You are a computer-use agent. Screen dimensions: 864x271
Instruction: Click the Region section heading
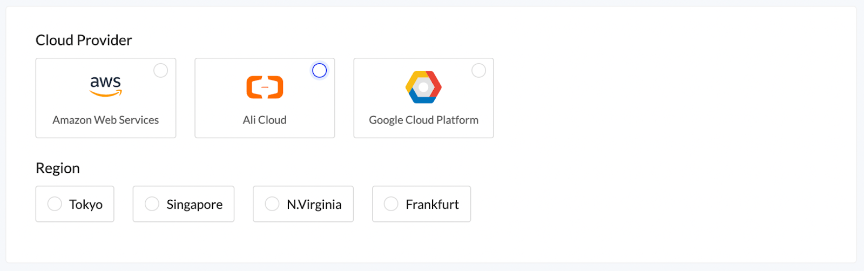(x=58, y=168)
